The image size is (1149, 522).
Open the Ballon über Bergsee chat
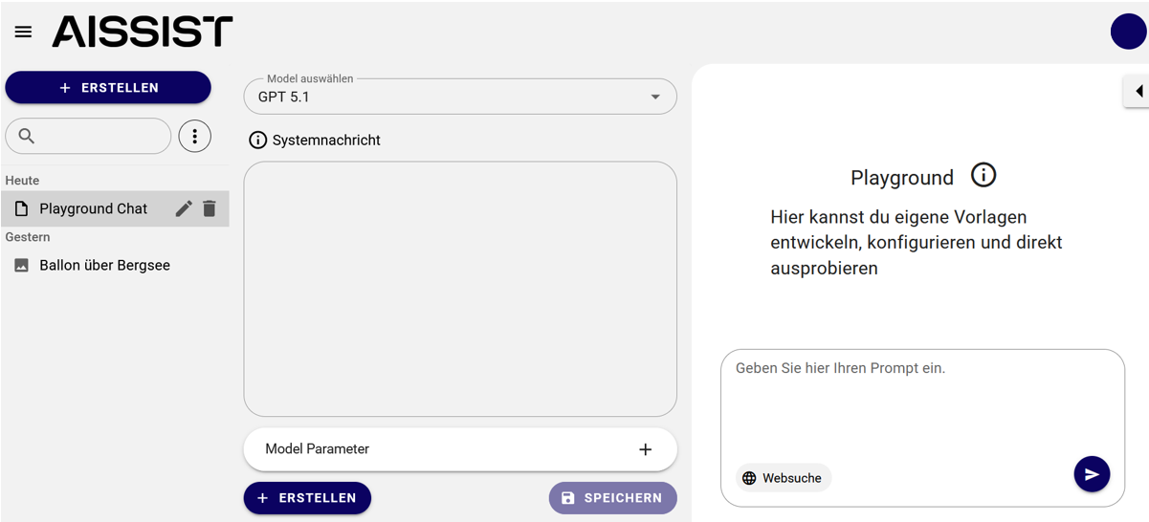(x=115, y=266)
